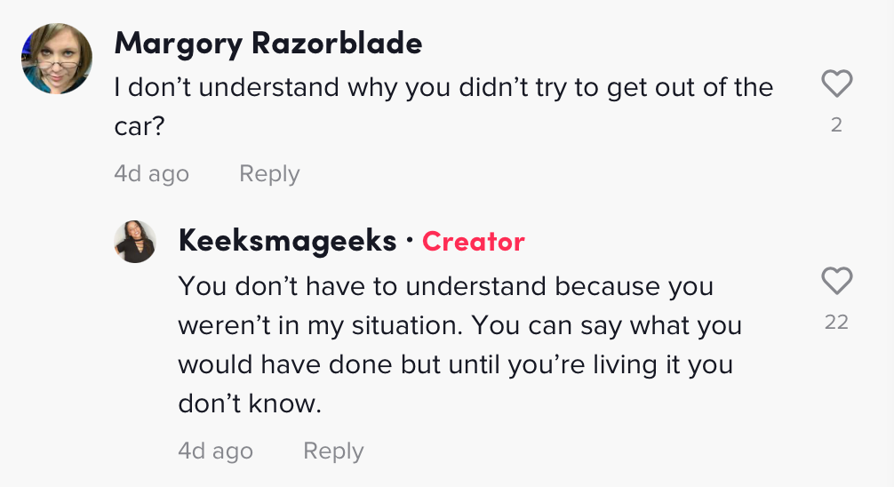This screenshot has height=487, width=894.
Task: Click the like count of 22
Action: (836, 323)
